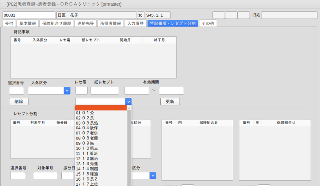The width and height of the screenshot is (320, 186).
Task: Go to 連絡先等 tab
Action: 85,23
